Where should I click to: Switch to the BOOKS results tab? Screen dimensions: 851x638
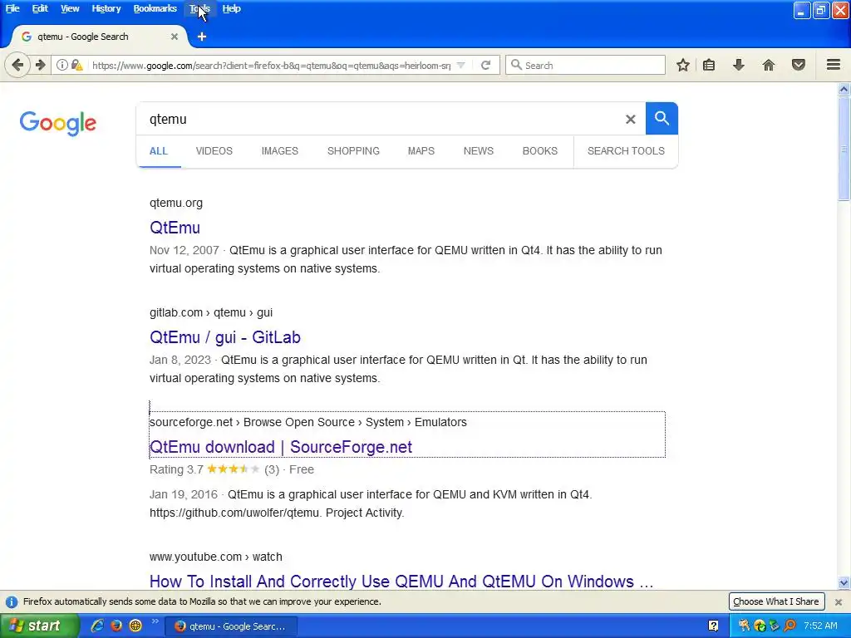(x=540, y=151)
